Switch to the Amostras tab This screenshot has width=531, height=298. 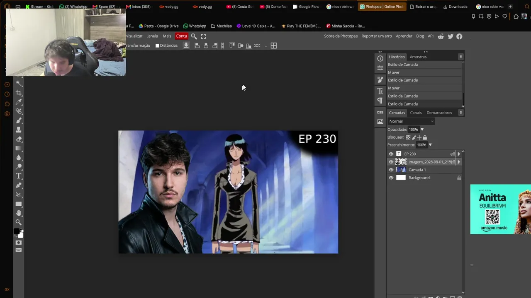click(x=418, y=57)
